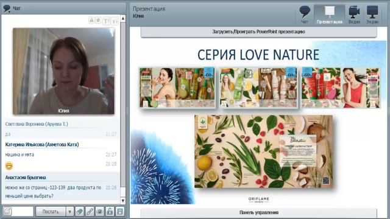Screen dimensions: 390x219
Task: Click the left catalog spread thumbnail on slide
Action: 177,88
